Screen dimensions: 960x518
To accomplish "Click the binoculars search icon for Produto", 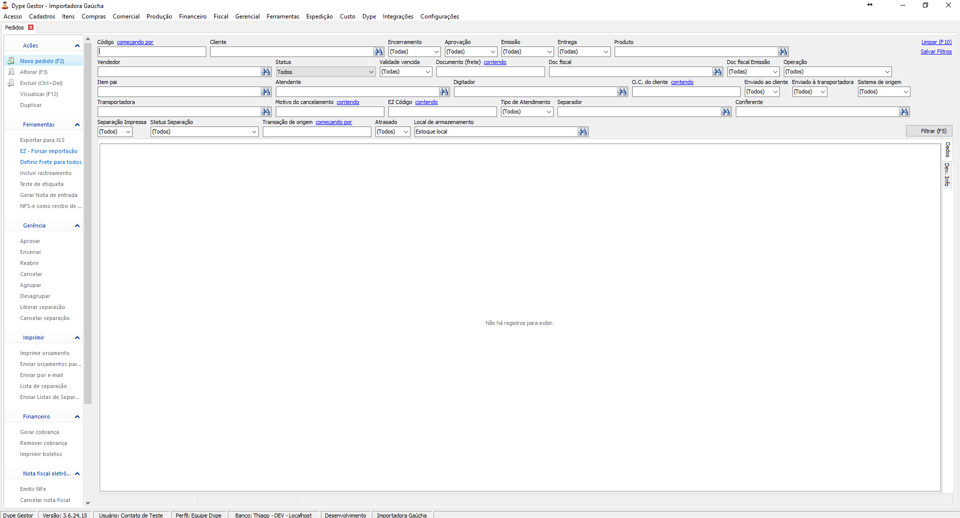I will [783, 52].
